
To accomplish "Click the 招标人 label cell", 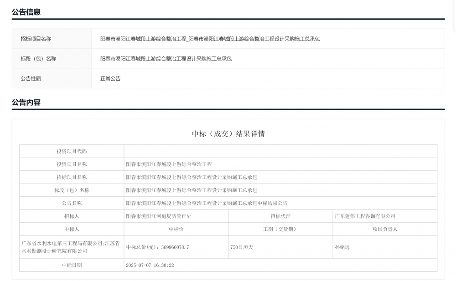I will click(x=72, y=216).
